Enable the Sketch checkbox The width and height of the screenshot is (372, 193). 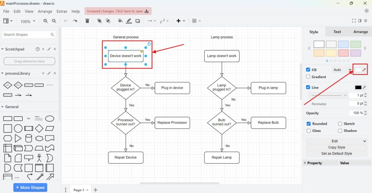click(340, 124)
